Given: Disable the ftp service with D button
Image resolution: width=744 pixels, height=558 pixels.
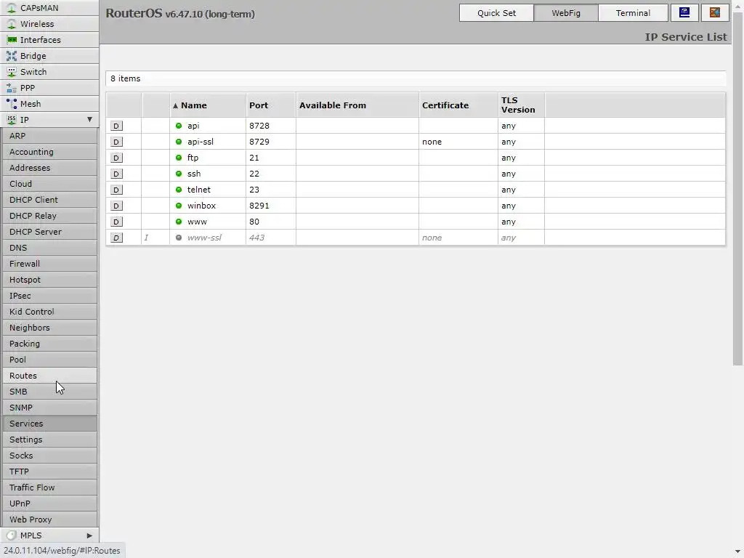Looking at the screenshot, I should pyautogui.click(x=116, y=158).
